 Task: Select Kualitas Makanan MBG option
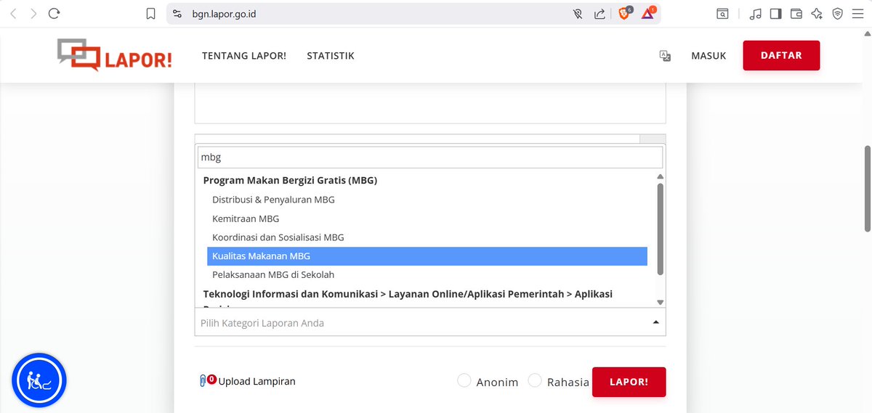click(x=427, y=256)
